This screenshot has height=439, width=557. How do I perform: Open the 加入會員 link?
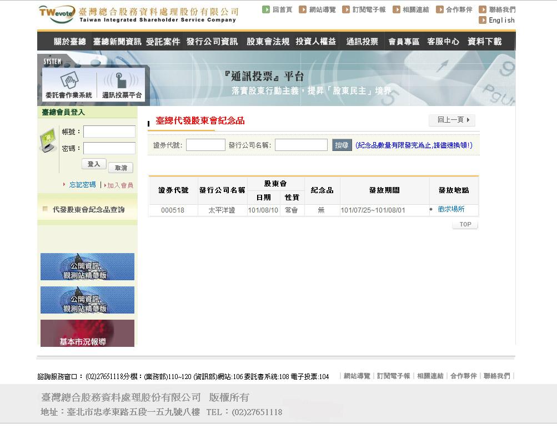(120, 185)
